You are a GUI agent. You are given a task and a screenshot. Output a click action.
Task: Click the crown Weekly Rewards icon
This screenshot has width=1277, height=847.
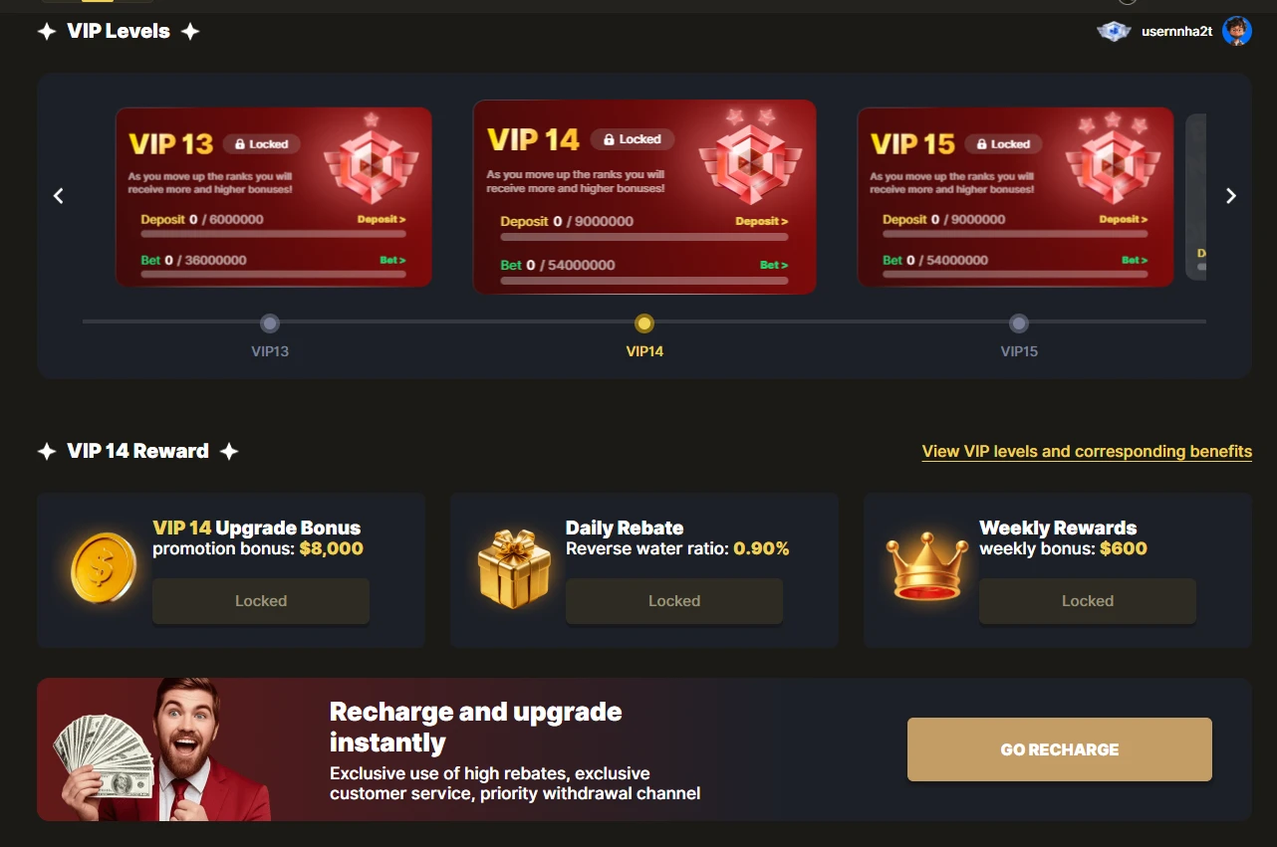coord(928,568)
